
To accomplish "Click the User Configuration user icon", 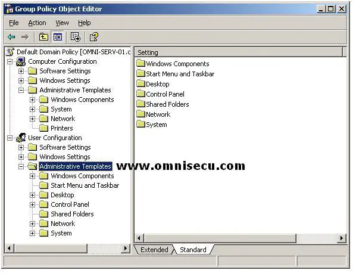I will 21,138.
